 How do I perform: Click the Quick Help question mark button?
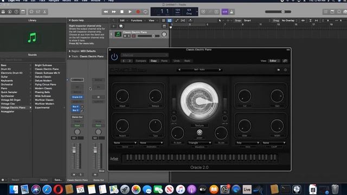pyautogui.click(x=16, y=12)
